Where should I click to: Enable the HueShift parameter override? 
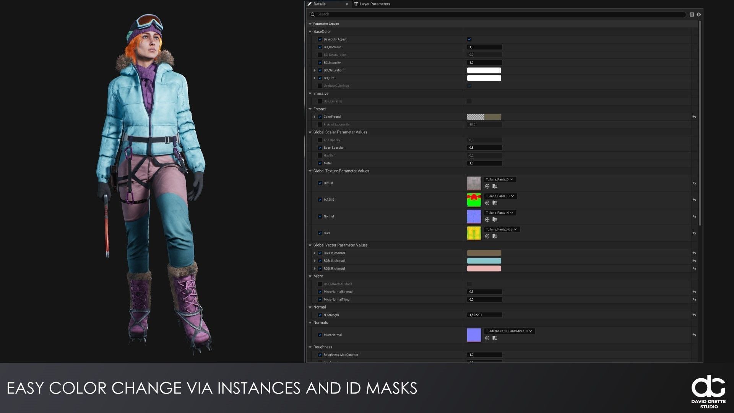[320, 156]
